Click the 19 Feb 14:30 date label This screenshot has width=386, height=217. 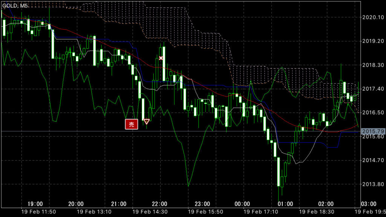click(x=150, y=212)
